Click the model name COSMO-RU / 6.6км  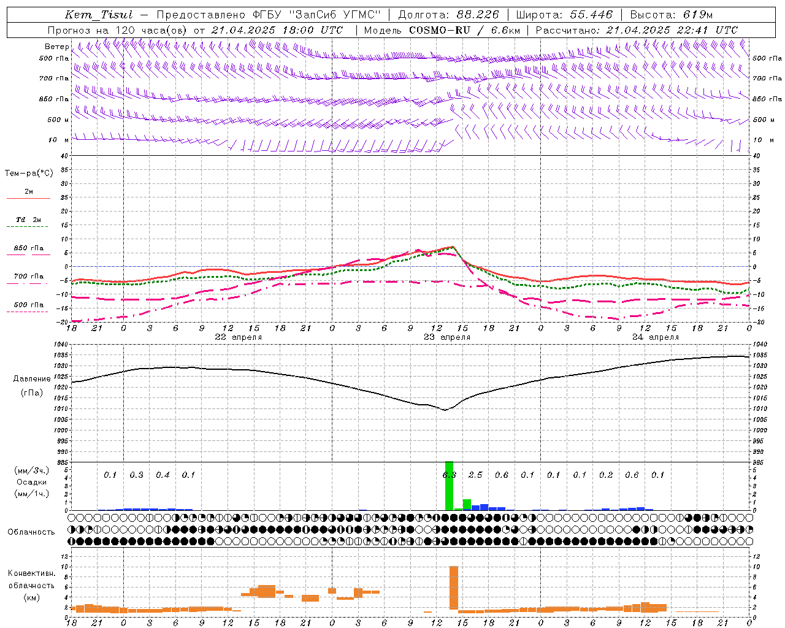pos(465,30)
